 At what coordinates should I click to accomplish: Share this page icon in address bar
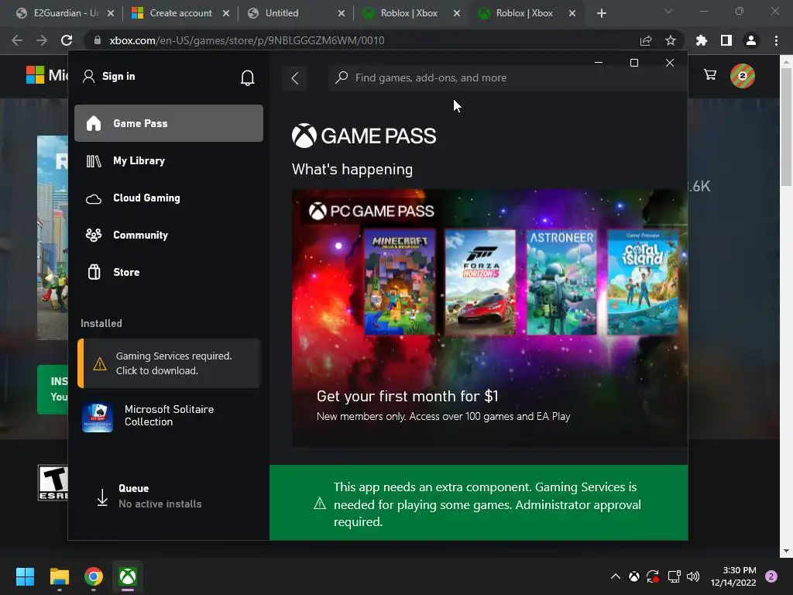tap(646, 40)
